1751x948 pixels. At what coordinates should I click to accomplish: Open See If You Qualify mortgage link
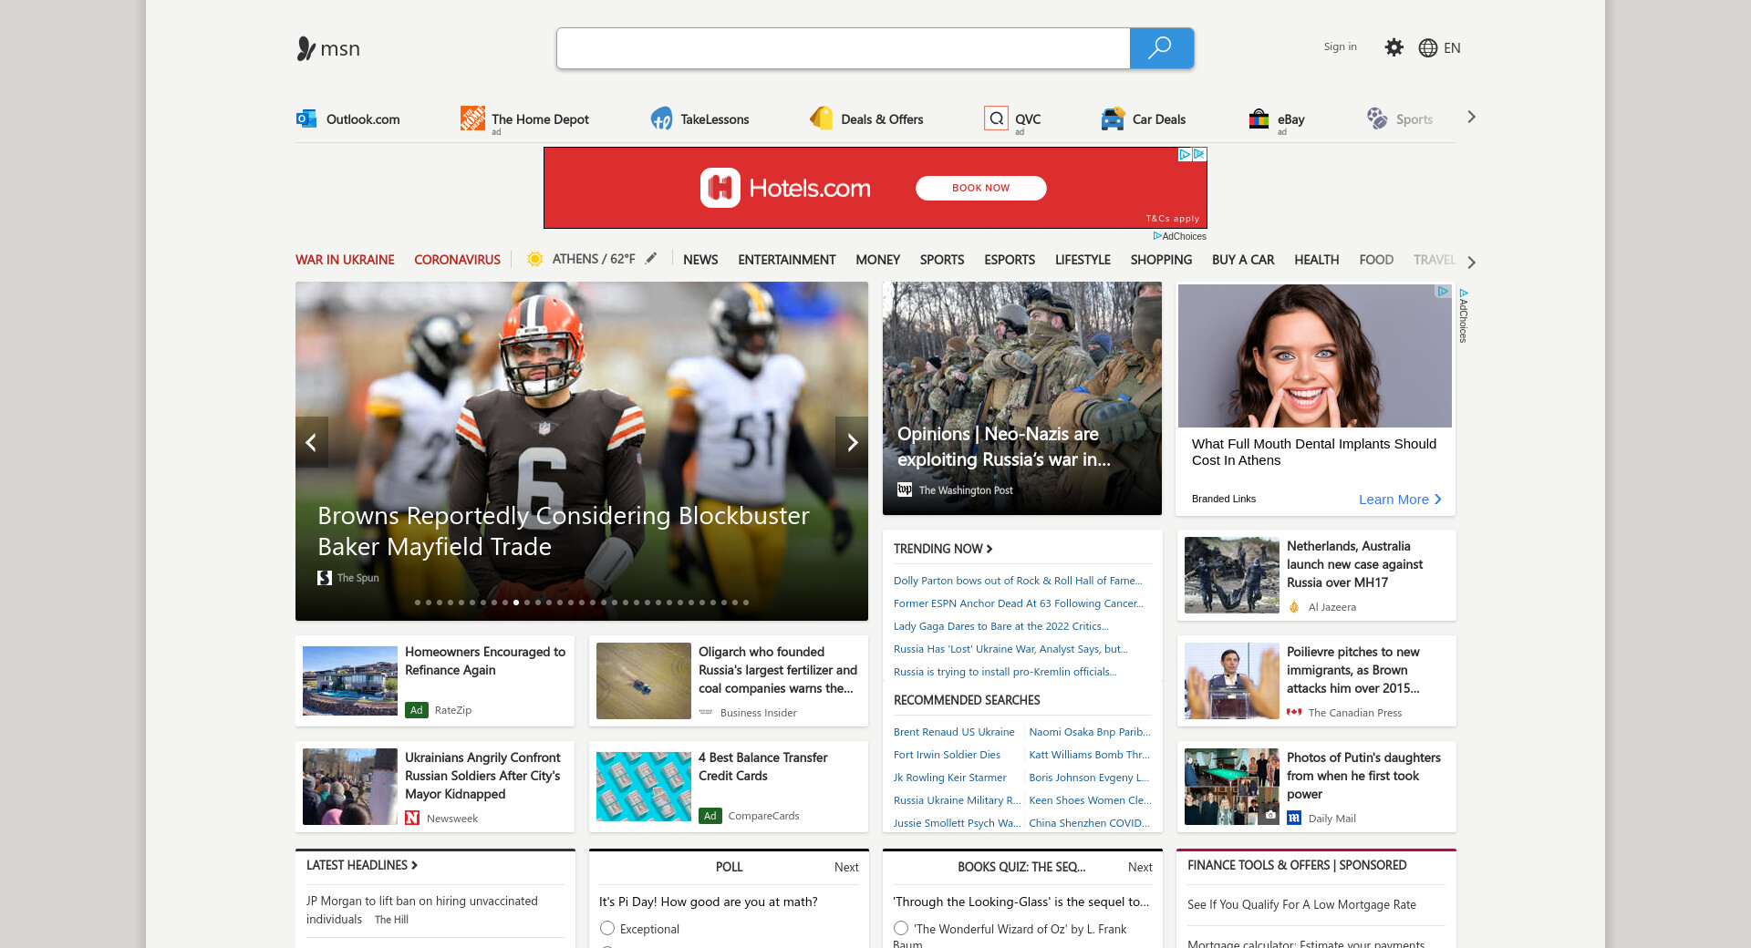click(x=1301, y=904)
